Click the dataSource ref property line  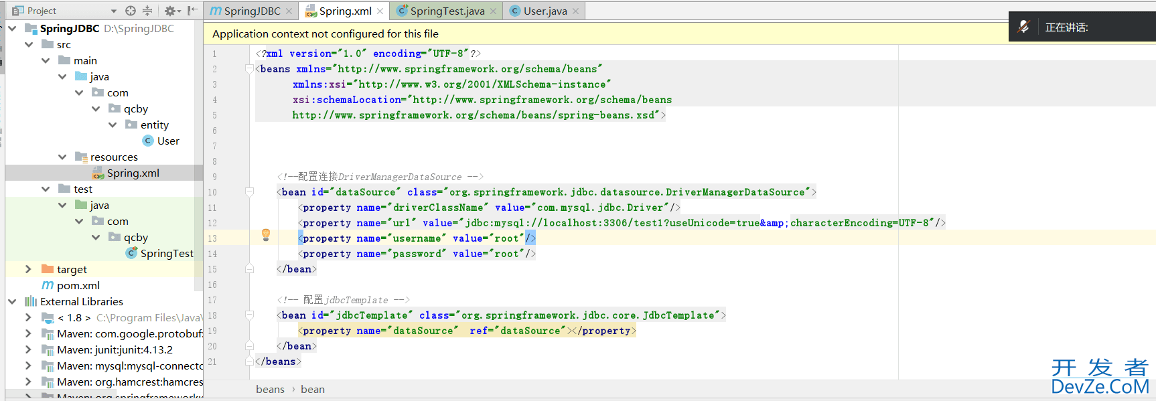(467, 331)
